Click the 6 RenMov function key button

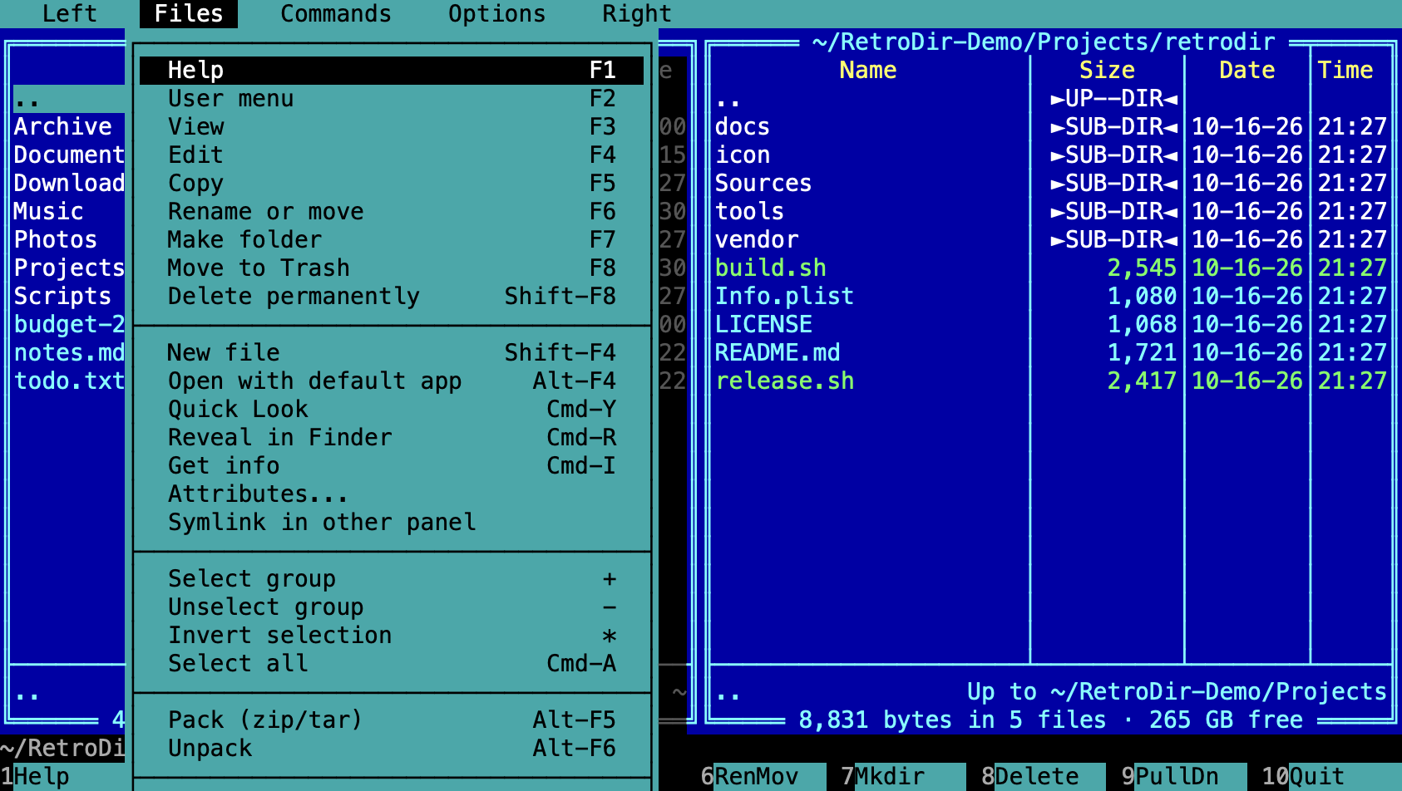coord(763,777)
